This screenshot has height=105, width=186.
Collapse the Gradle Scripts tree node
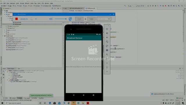pyautogui.click(x=3, y=36)
